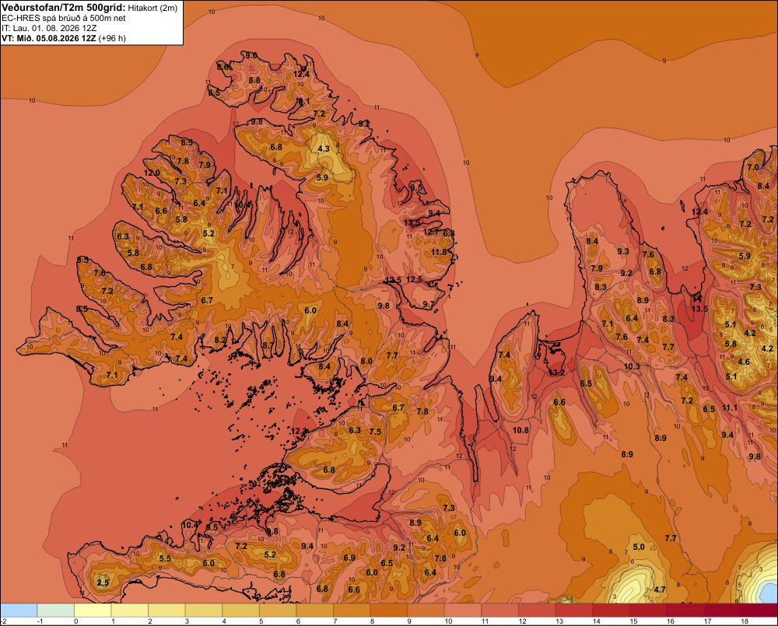Screen dimensions: 778x626
Task: Click the 7.5 temperature value
Action: (375, 432)
